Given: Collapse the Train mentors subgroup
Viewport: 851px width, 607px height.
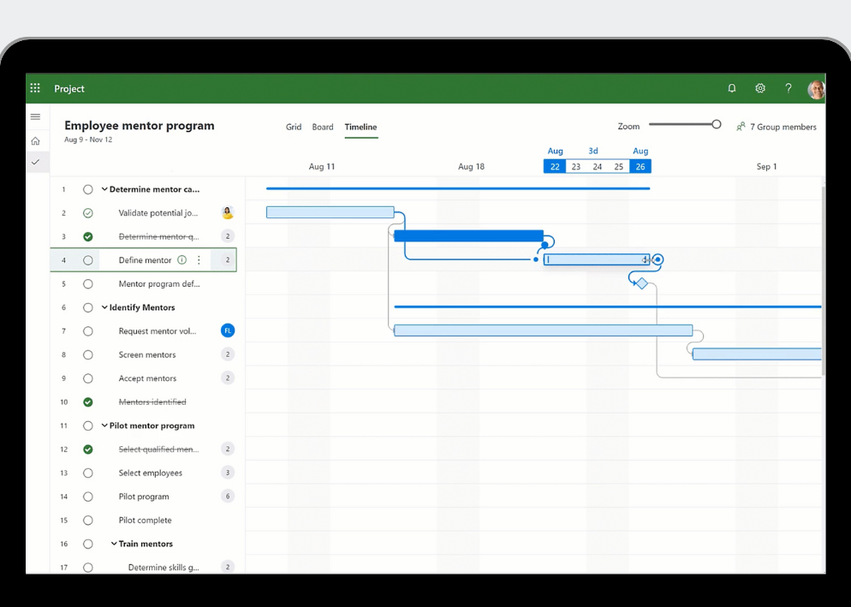Looking at the screenshot, I should [x=114, y=544].
